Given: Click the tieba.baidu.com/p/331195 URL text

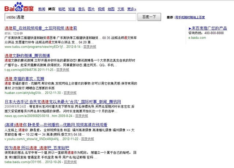Looking at the screenshot, I should click(x=24, y=162).
